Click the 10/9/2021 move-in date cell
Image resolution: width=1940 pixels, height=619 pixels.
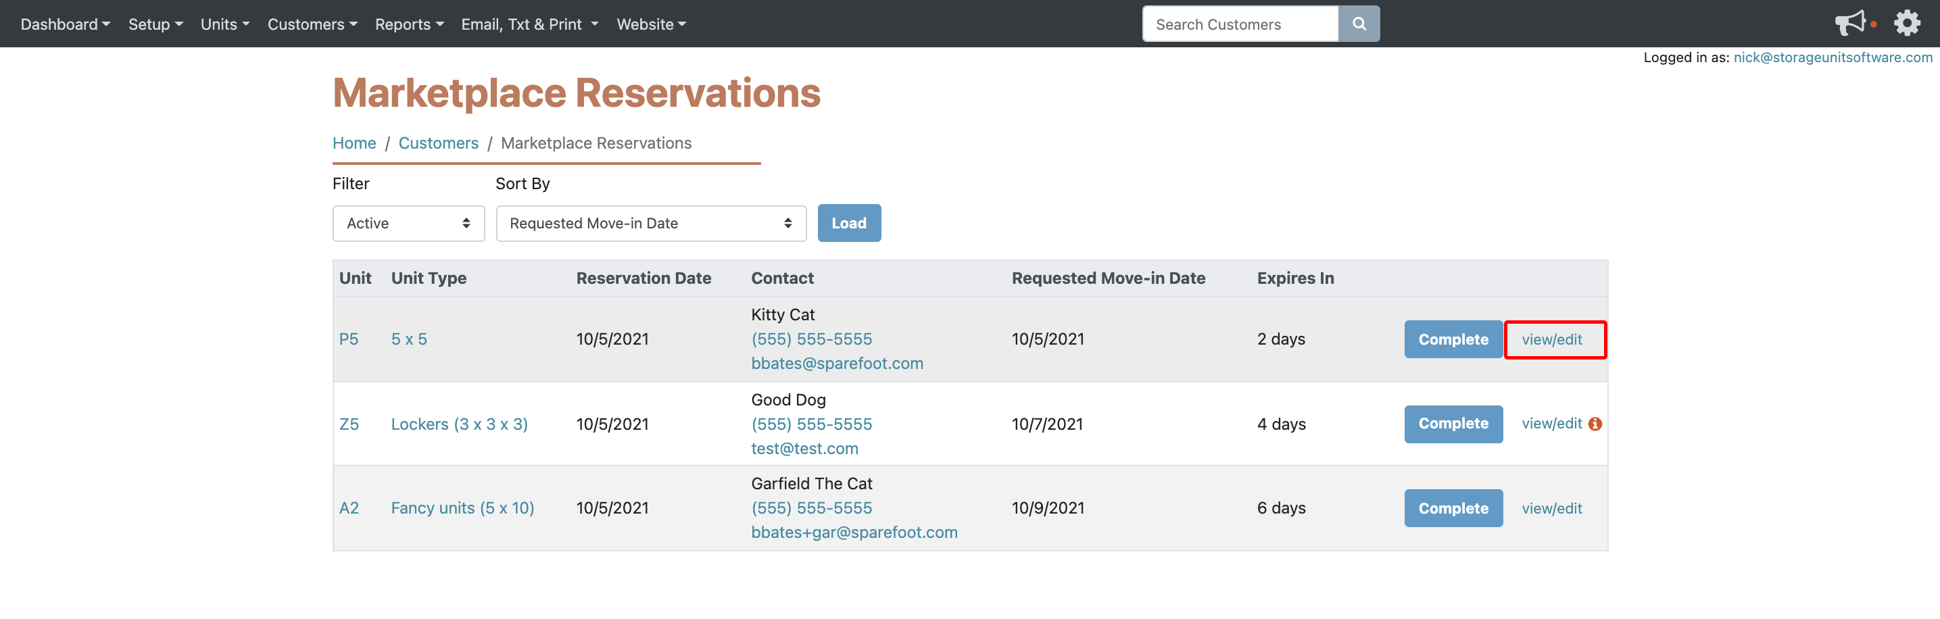coord(1047,508)
